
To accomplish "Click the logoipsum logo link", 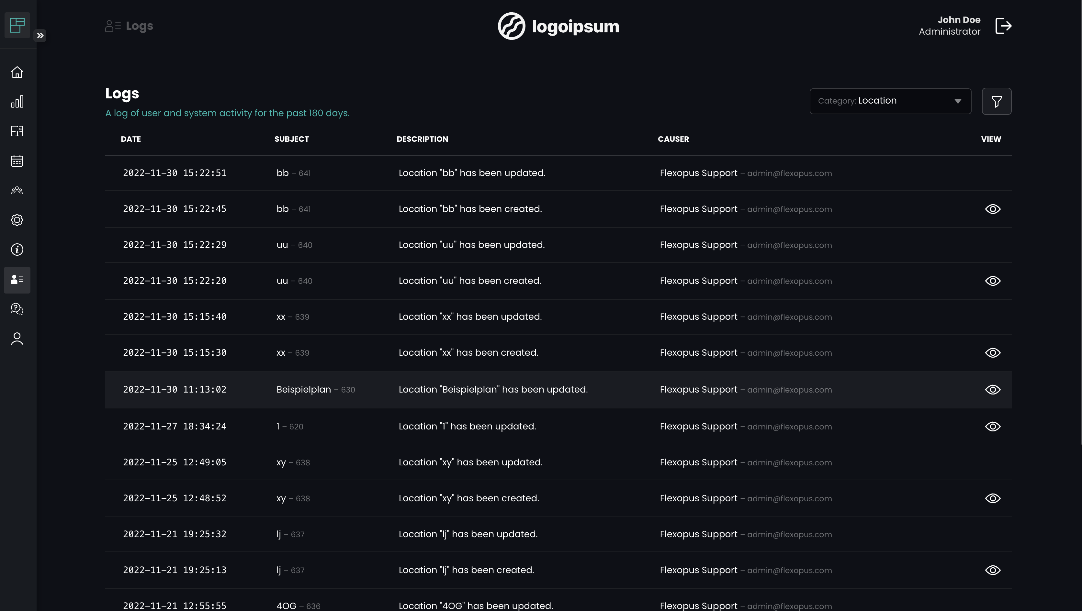I will coord(558,26).
